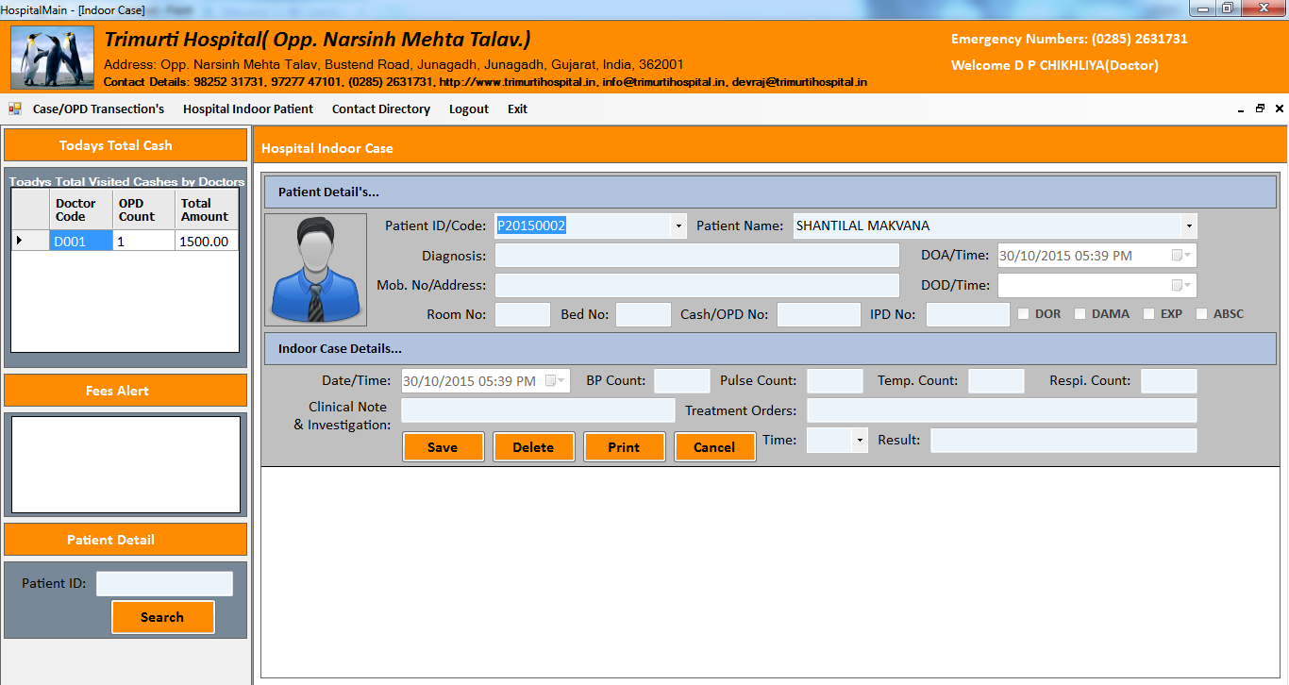Toggle the ABSC checkbox
Image resolution: width=1289 pixels, height=685 pixels.
(1201, 314)
